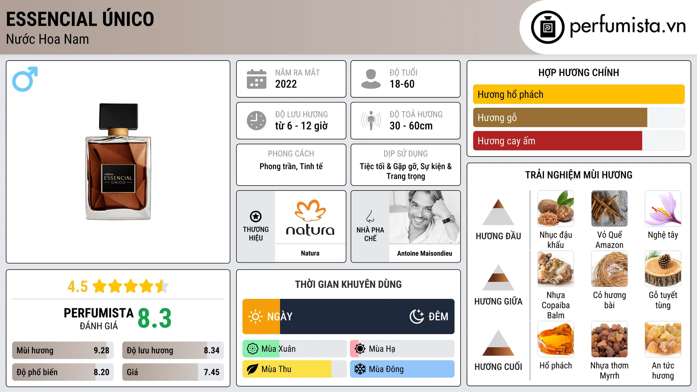The width and height of the screenshot is (697, 392).
Task: Select the Vỏ Quế Amazon note image
Action: (x=610, y=209)
